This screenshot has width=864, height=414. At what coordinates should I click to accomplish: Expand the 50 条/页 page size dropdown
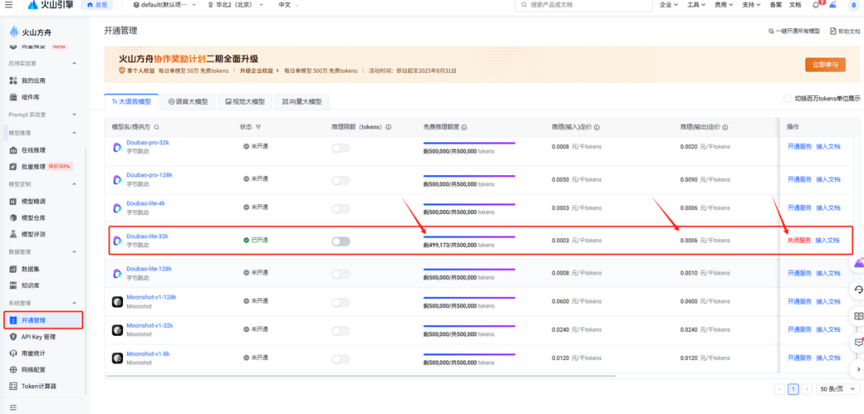tap(837, 389)
